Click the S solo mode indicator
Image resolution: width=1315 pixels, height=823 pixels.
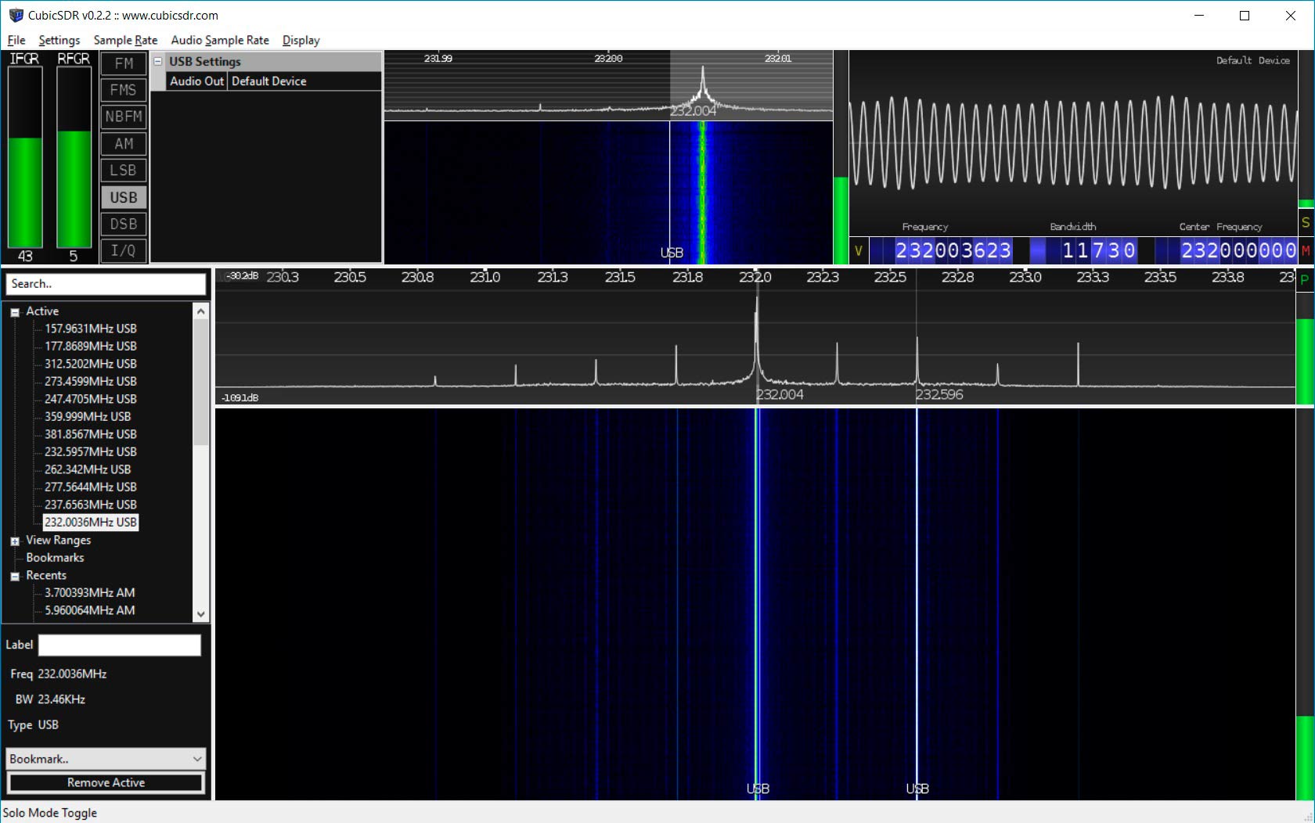pyautogui.click(x=1306, y=223)
